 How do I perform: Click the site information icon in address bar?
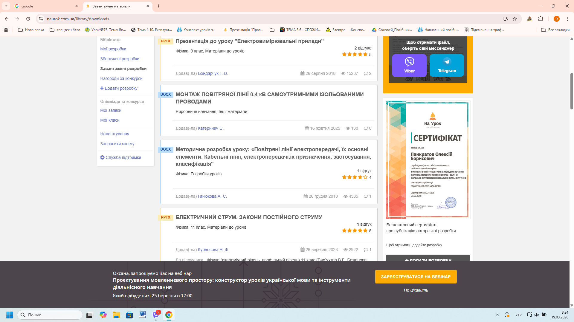pyautogui.click(x=41, y=19)
